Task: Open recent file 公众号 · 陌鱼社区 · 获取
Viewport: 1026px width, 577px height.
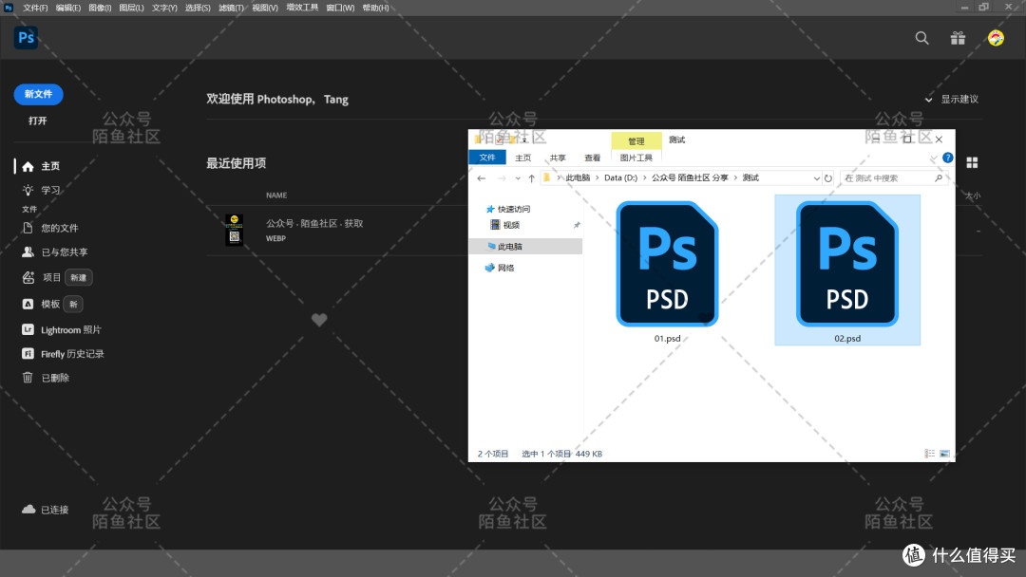Action: tap(314, 223)
